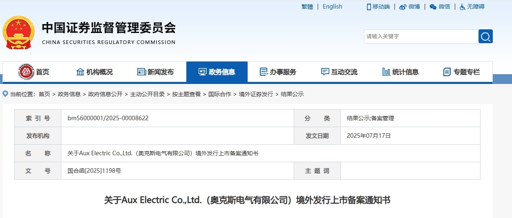Open the 新闻发布 navigation tab
The height and width of the screenshot is (218, 512).
click(156, 72)
